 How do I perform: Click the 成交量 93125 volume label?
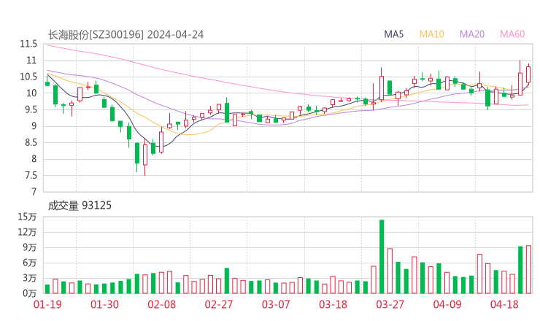tap(80, 206)
